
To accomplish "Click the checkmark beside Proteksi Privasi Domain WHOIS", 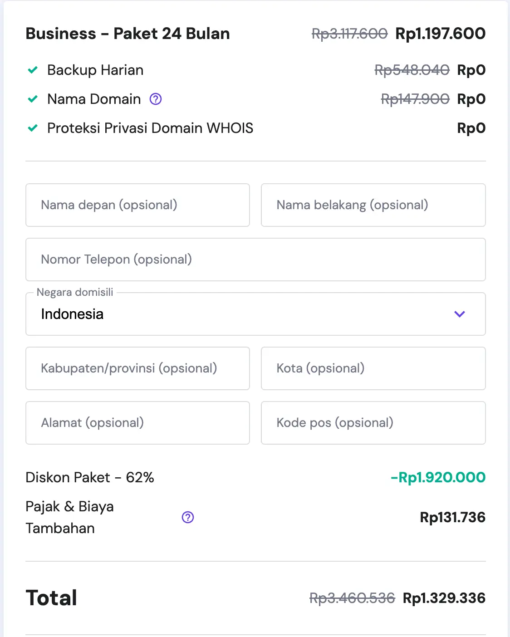I will pos(33,128).
